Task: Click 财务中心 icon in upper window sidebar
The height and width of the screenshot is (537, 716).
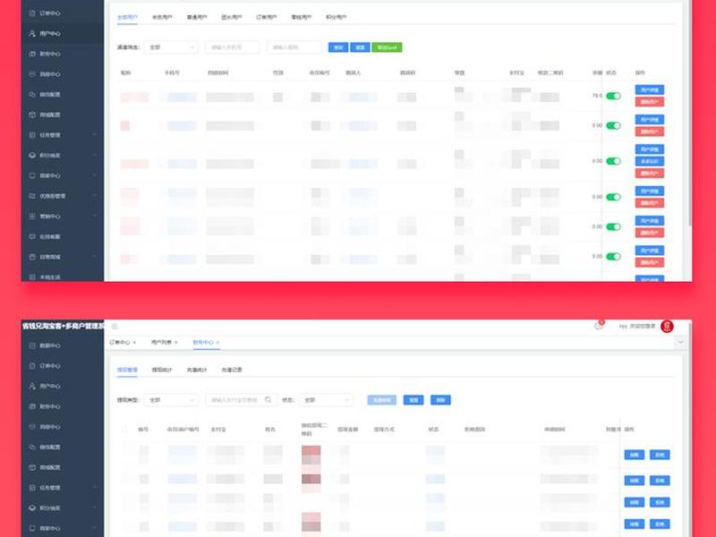Action: coord(32,54)
